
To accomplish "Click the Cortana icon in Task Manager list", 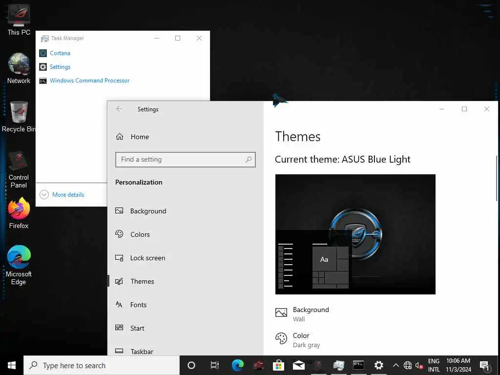I will pos(43,53).
